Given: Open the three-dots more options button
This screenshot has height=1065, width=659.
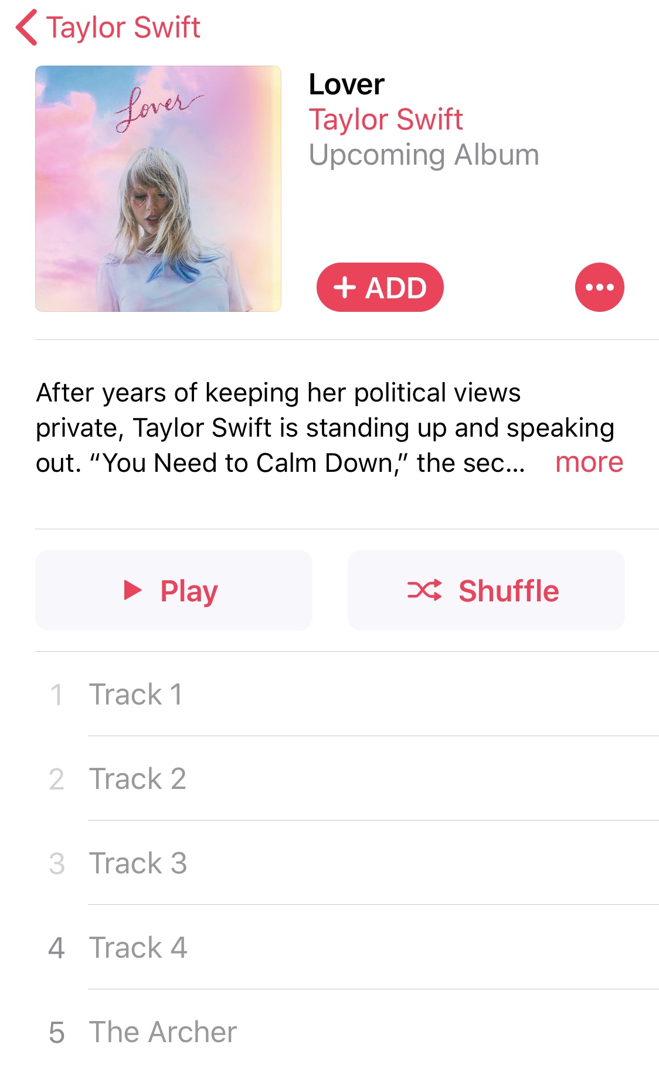Looking at the screenshot, I should (x=599, y=287).
